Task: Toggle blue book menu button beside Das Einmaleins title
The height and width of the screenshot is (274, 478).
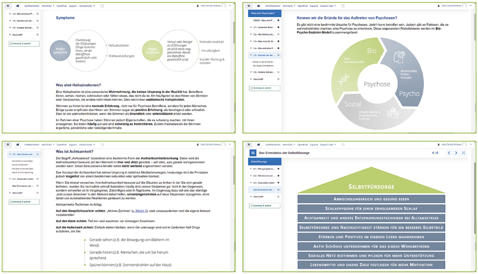Action: tap(253, 153)
